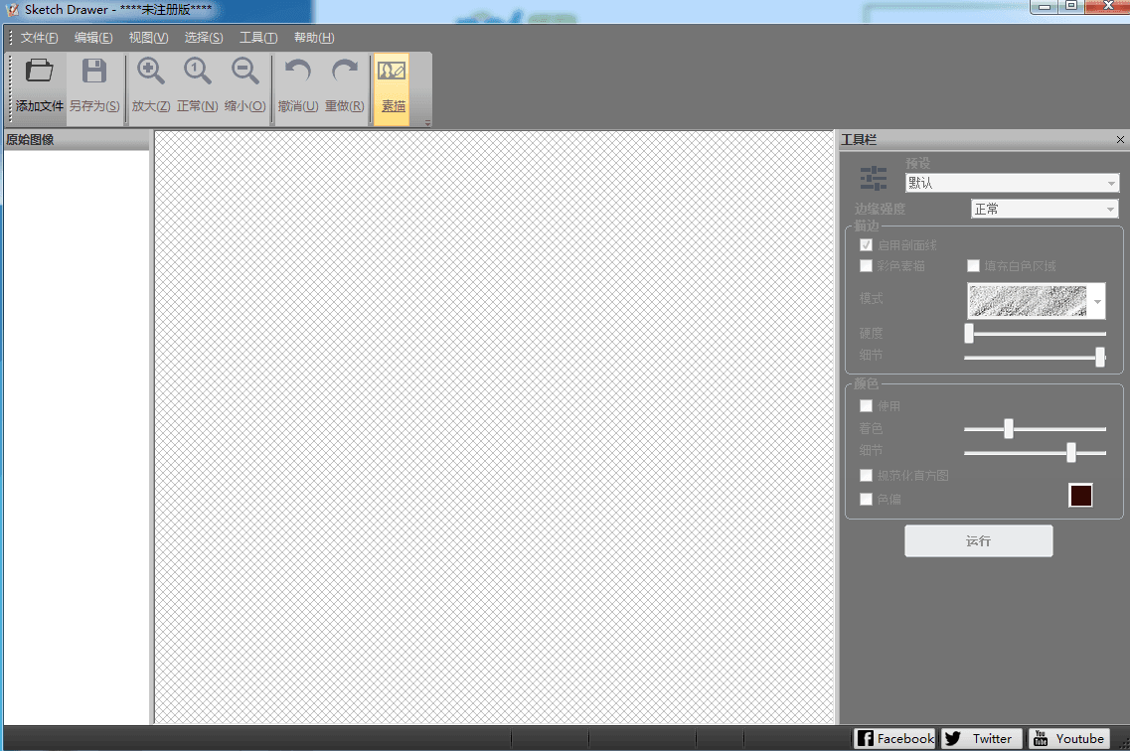Zoom out with the 缩小 magnifier
Viewport: 1130px width, 751px height.
(x=244, y=72)
